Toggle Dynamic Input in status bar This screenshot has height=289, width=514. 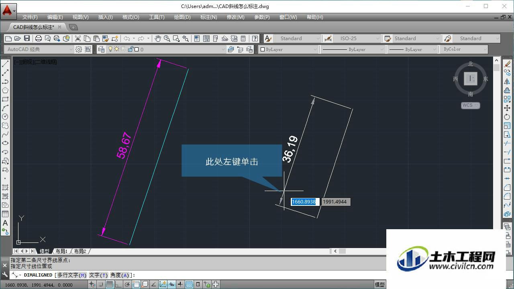pyautogui.click(x=171, y=285)
